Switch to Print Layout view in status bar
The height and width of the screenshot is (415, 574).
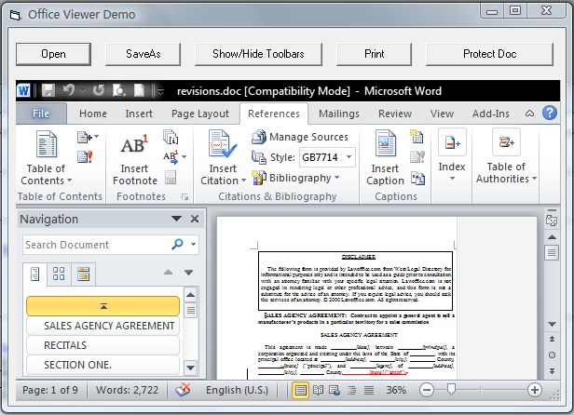point(301,390)
